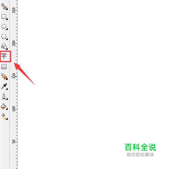The image size is (172, 169).
Task: Select the Polygon tool
Action: tap(4, 36)
